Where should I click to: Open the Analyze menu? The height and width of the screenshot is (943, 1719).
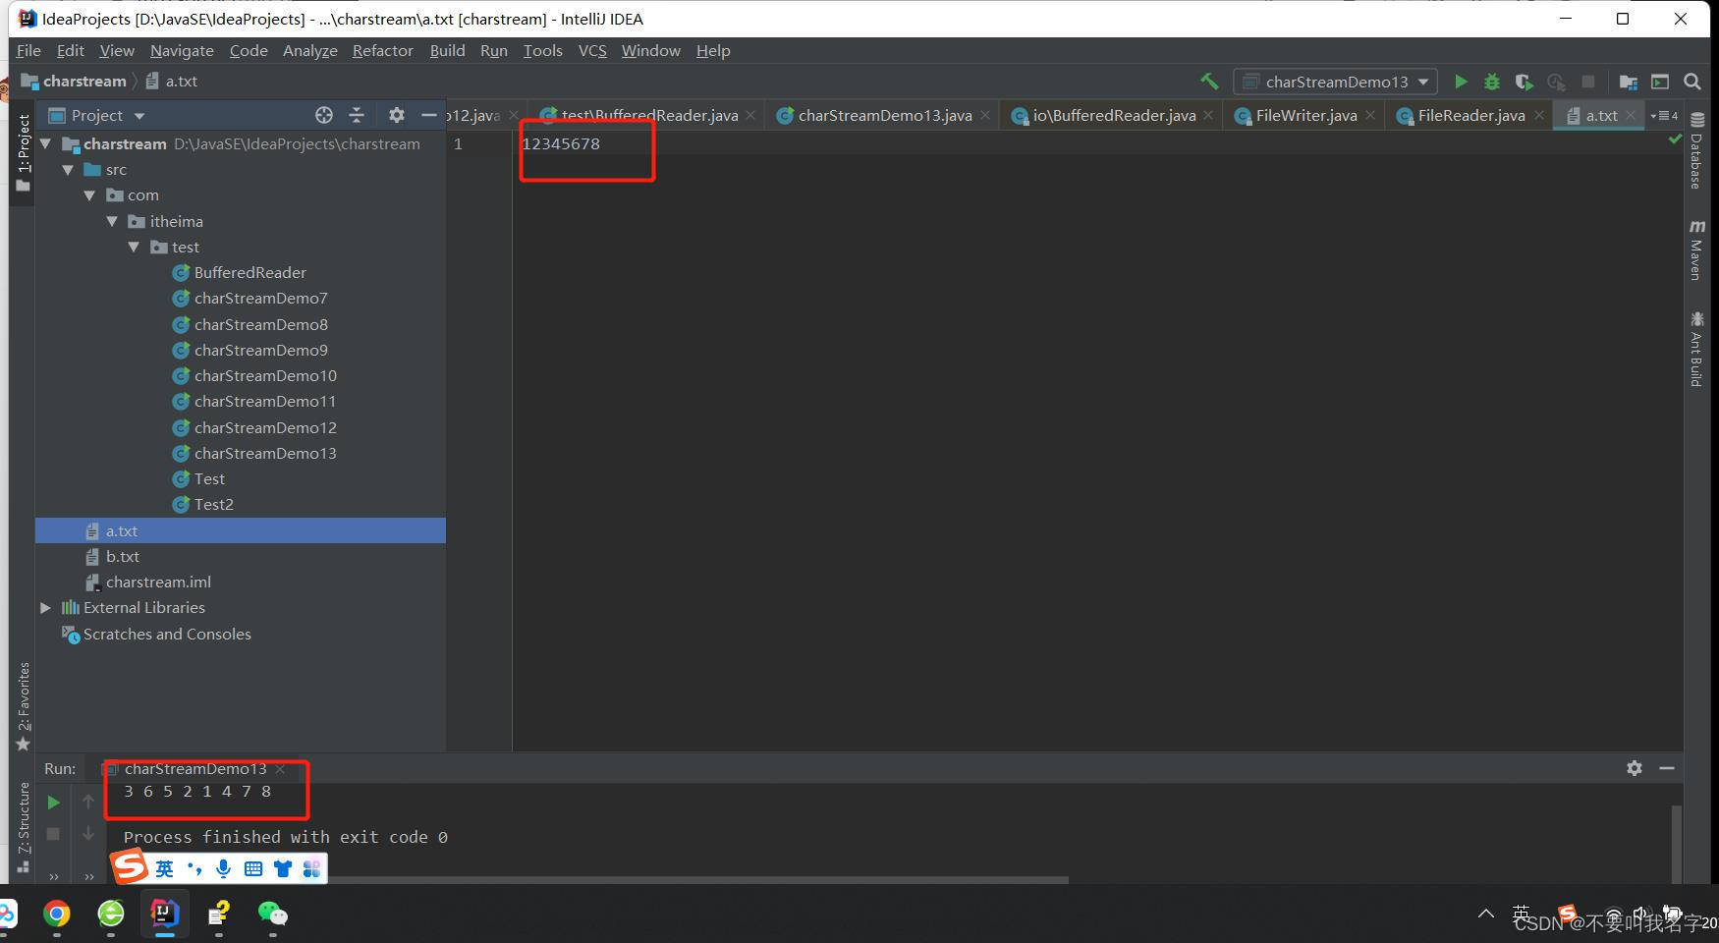click(x=310, y=51)
